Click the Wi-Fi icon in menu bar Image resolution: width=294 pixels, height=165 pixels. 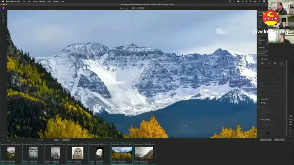pos(251,1)
